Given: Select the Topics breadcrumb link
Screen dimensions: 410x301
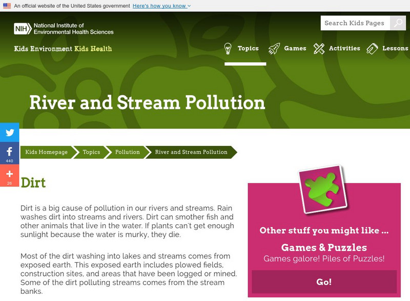Looking at the screenshot, I should click(91, 152).
